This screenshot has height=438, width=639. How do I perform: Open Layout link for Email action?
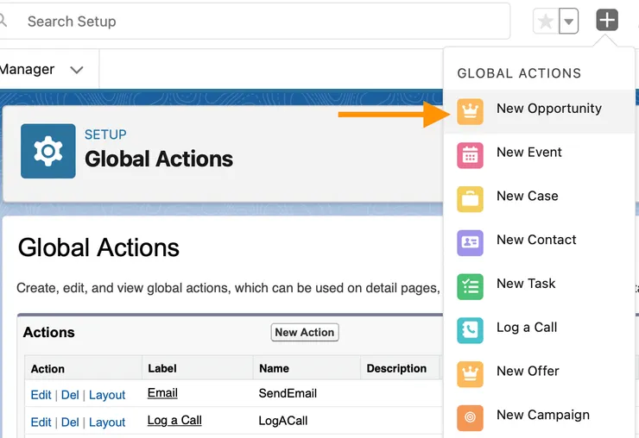point(107,395)
